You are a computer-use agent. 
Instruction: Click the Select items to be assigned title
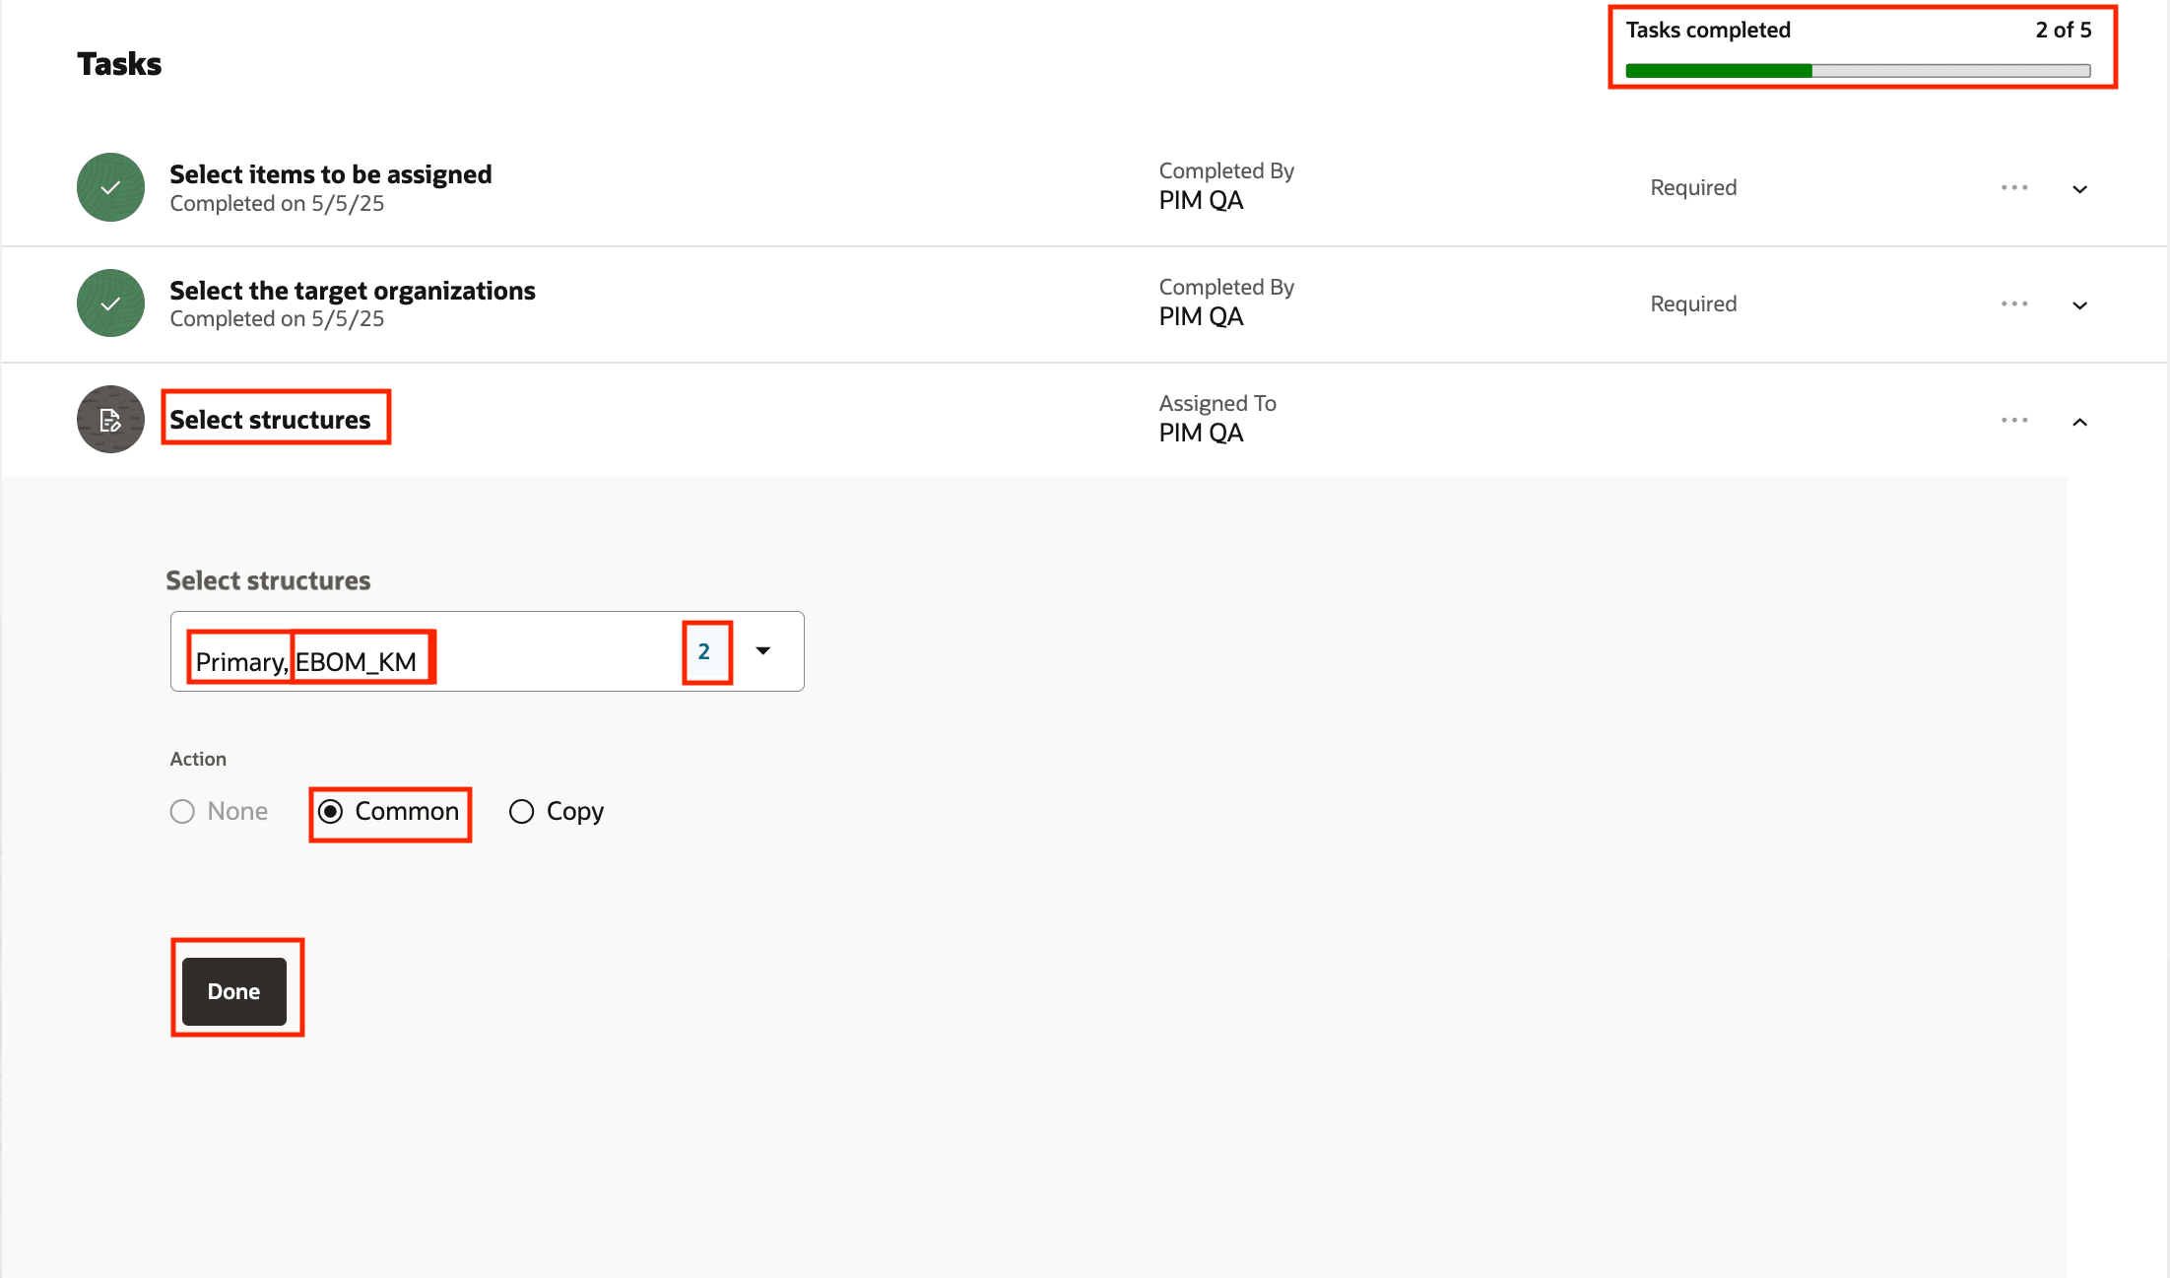pos(331,174)
